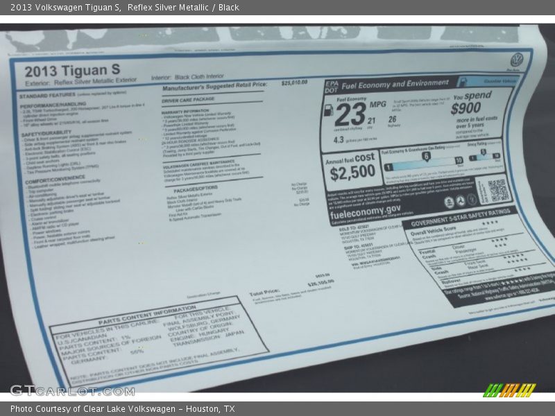The width and height of the screenshot is (555, 416).
Task: Click the '2013 Tiguan S' heading
Action: click(73, 71)
